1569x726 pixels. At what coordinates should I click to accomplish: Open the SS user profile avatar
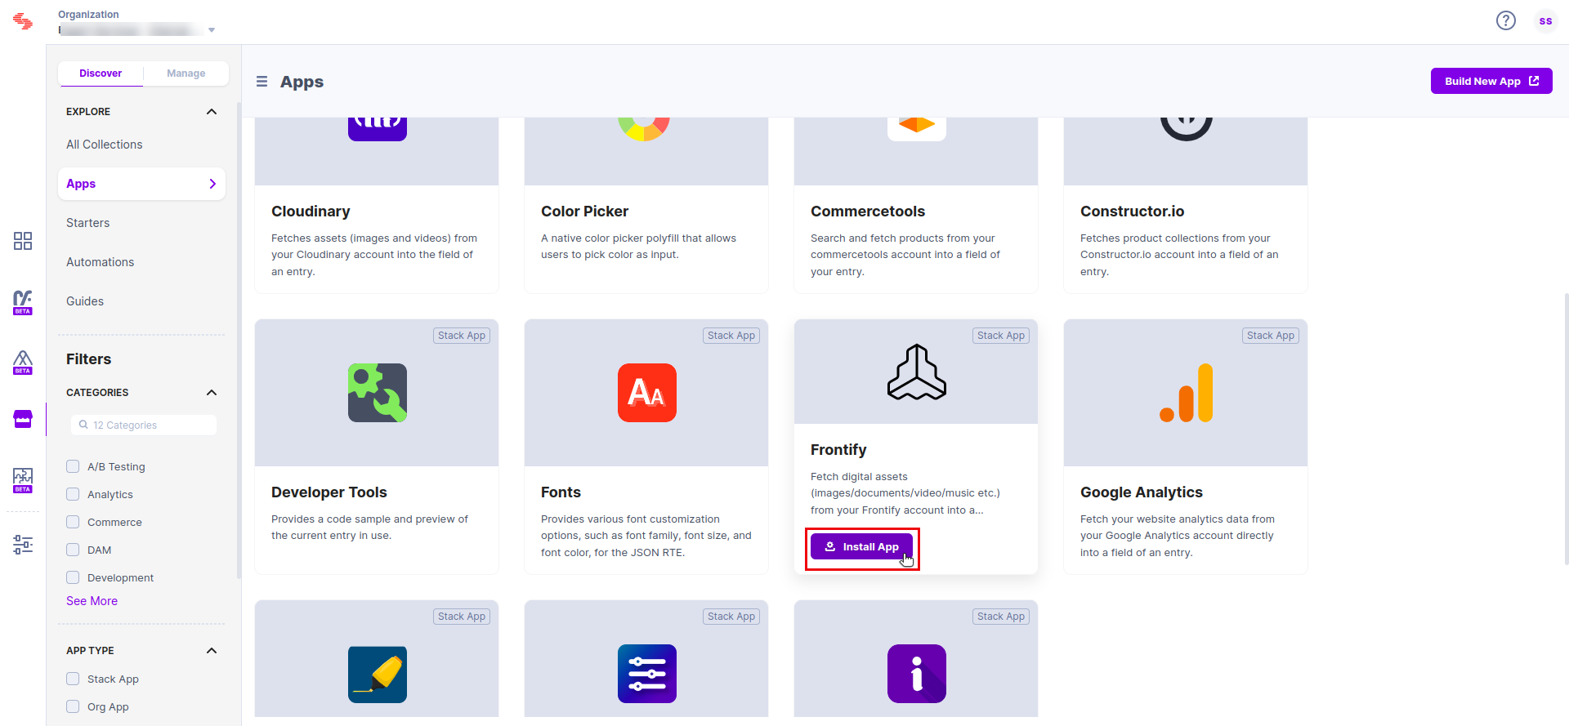point(1545,21)
